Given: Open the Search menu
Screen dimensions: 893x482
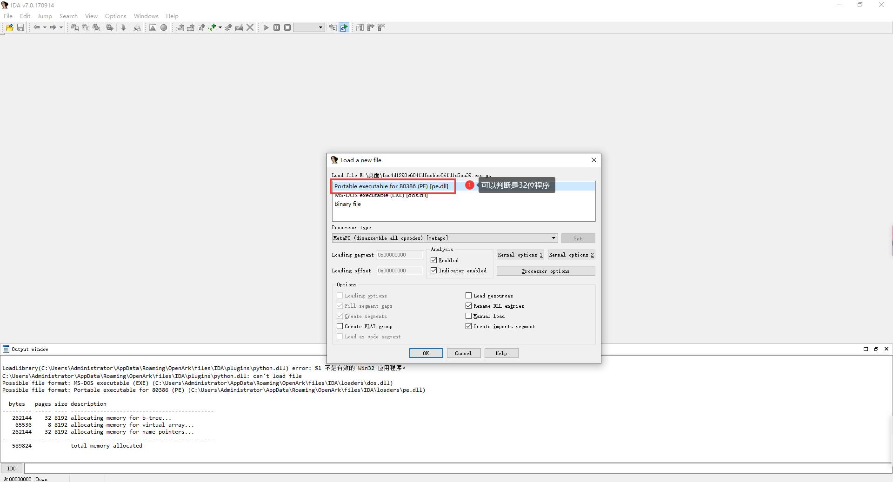Looking at the screenshot, I should tap(68, 16).
